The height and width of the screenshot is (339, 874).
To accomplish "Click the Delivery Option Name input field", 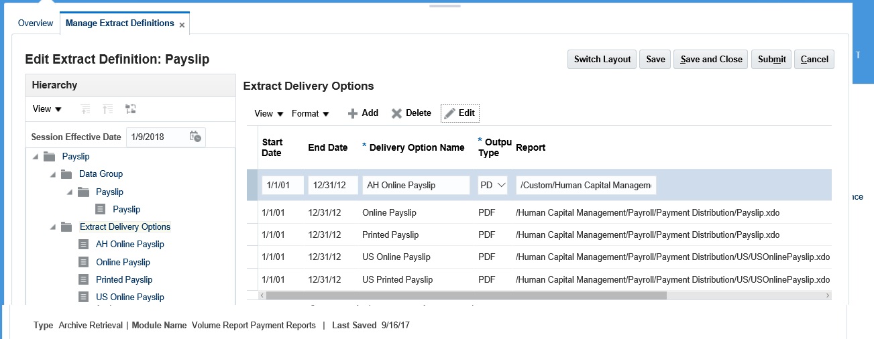I will [x=416, y=186].
